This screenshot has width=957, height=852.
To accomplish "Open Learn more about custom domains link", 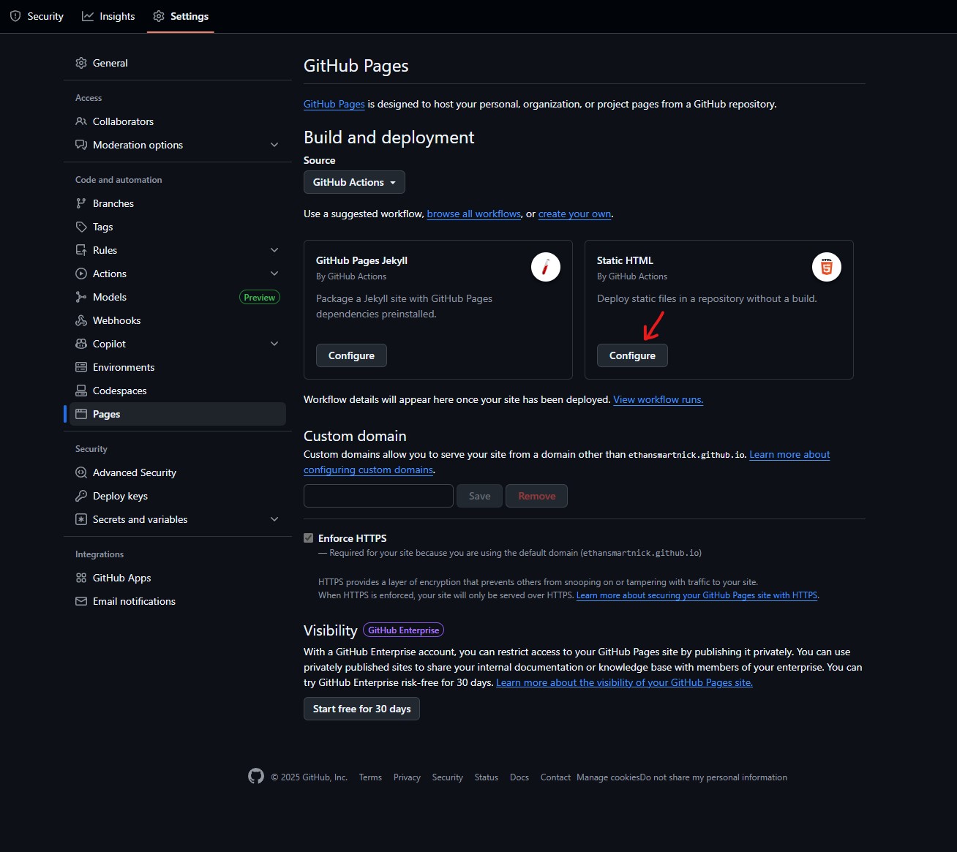I will [789, 455].
